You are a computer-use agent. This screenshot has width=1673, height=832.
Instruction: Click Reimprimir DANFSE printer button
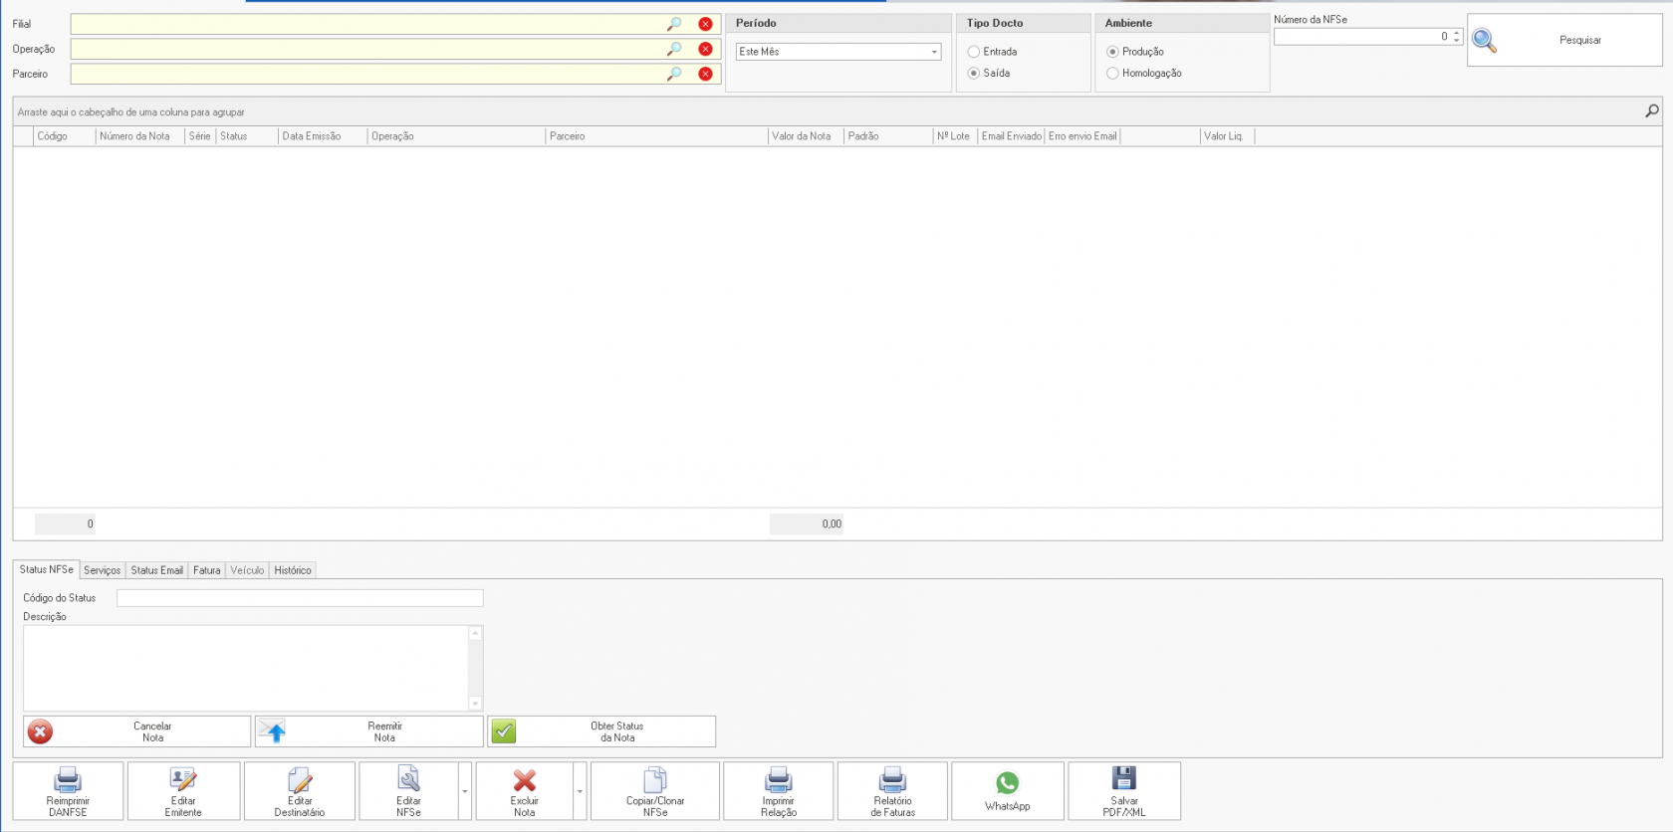click(x=68, y=791)
